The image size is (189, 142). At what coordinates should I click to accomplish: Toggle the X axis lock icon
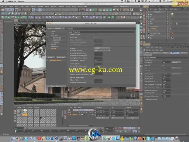(6, 10)
